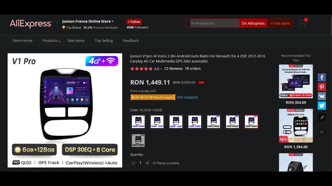The image size is (332, 186).
Task: Open the shopping cart icon
Action: point(302,23)
